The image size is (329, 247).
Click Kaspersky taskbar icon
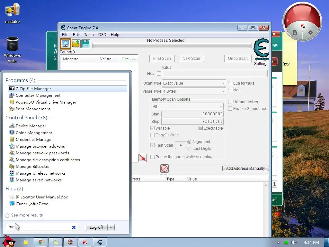[x=85, y=242]
